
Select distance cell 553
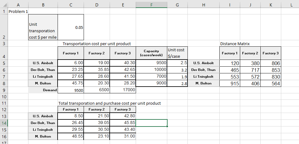click(229, 76)
